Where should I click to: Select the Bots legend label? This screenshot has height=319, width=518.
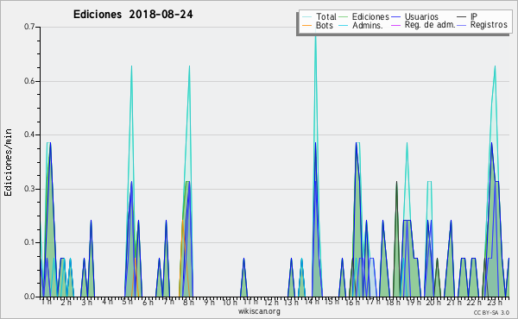(x=325, y=25)
